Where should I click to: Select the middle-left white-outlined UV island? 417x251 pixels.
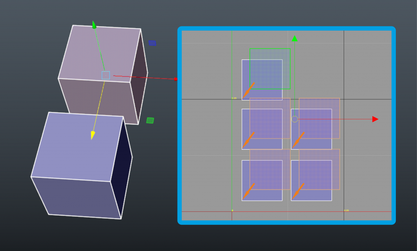tap(262, 129)
